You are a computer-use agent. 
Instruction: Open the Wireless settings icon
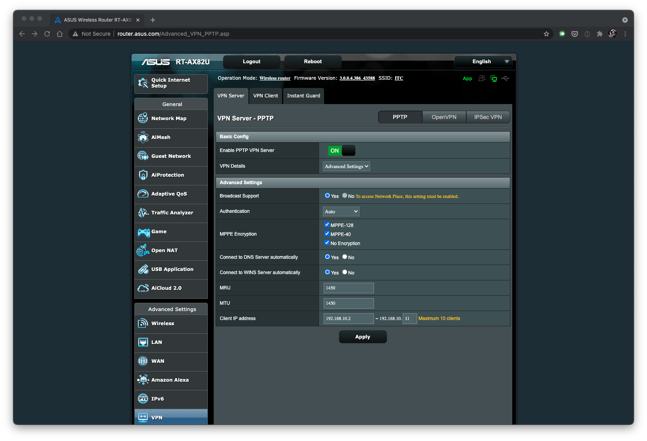click(x=143, y=323)
